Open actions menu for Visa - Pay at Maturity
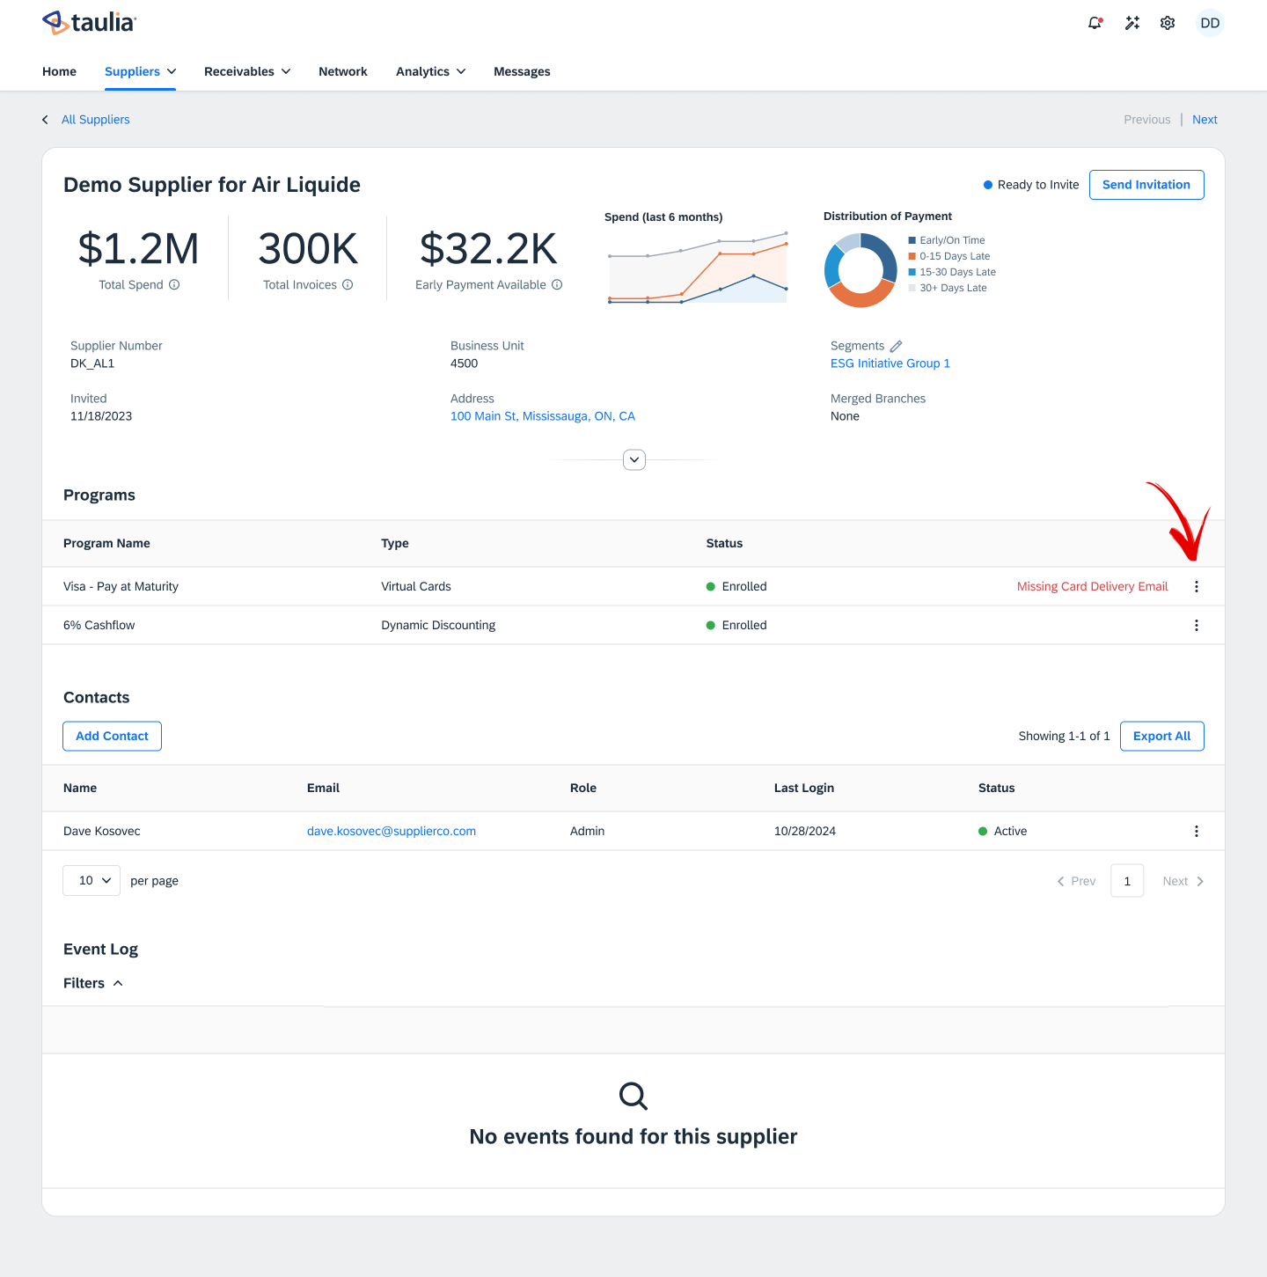This screenshot has height=1277, width=1267. tap(1197, 586)
